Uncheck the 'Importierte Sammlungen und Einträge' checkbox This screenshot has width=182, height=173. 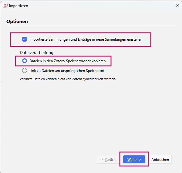25,39
